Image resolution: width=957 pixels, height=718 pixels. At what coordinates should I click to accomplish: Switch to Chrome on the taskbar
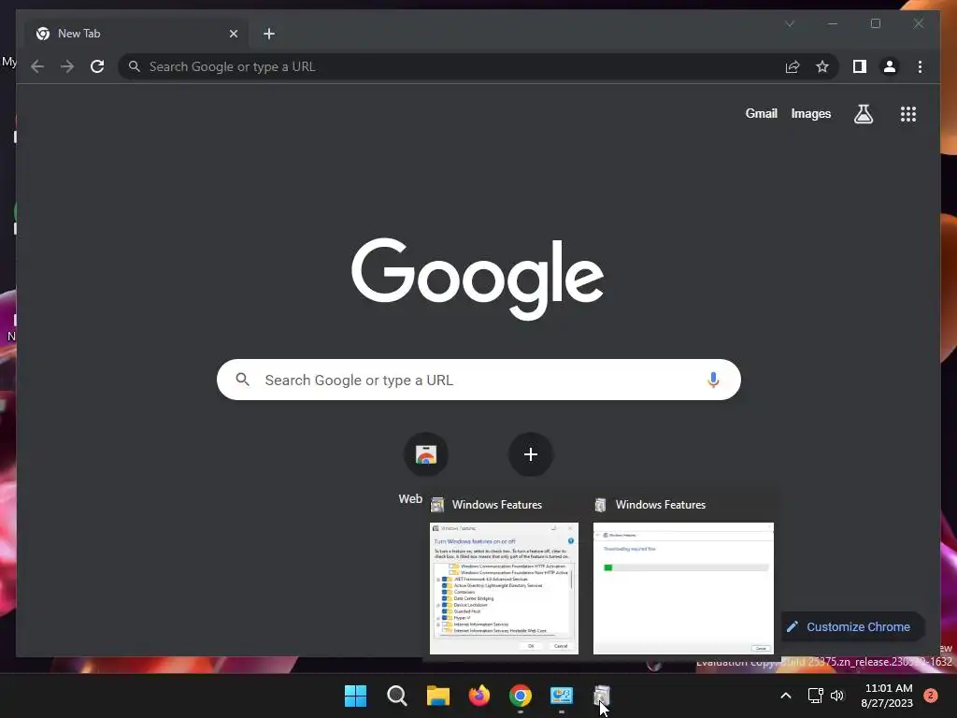[520, 696]
